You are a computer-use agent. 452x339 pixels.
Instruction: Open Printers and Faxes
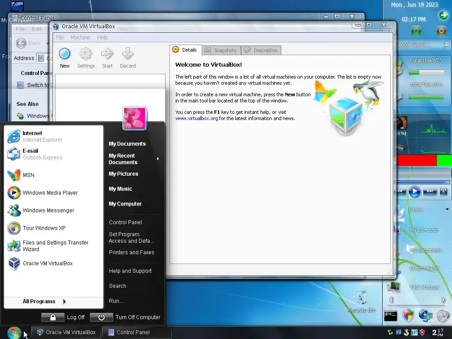(x=132, y=252)
